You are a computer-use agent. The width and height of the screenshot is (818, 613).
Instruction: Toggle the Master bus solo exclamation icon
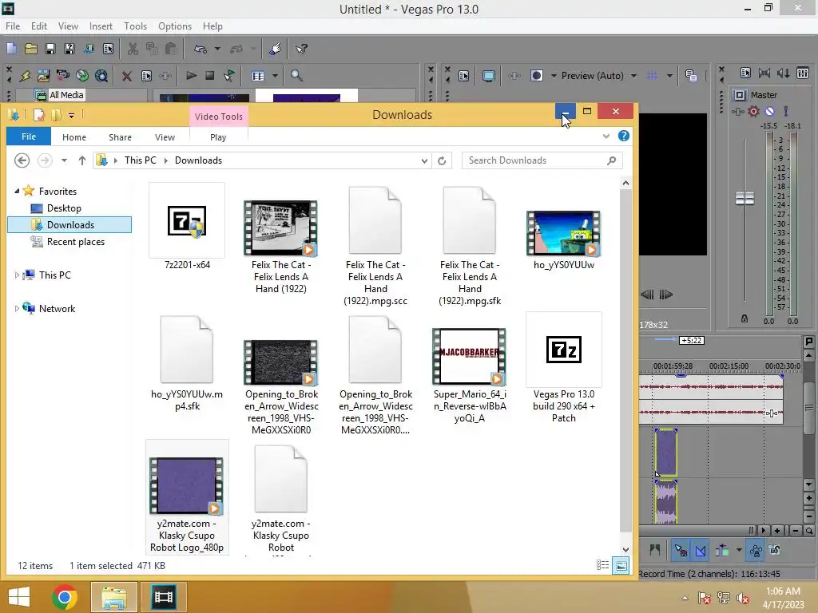click(x=786, y=111)
